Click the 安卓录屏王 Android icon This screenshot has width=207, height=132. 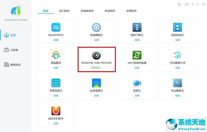[x=96, y=83]
